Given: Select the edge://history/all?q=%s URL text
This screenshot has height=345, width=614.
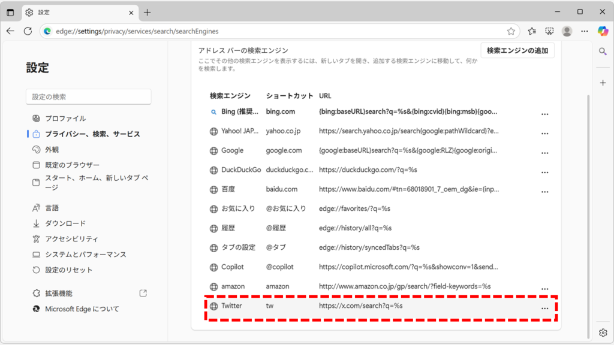Looking at the screenshot, I should point(355,228).
